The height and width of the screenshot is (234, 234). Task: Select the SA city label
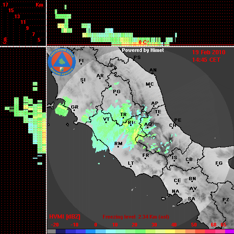pos(191,199)
